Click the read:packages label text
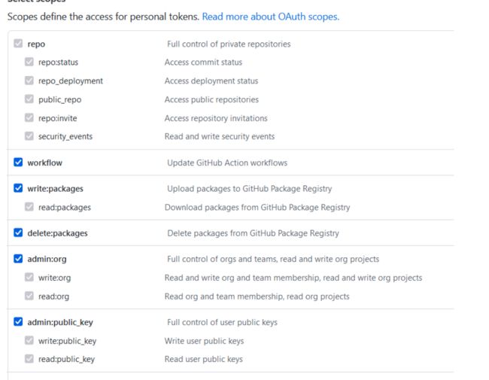Image resolution: width=489 pixels, height=380 pixels. (65, 208)
